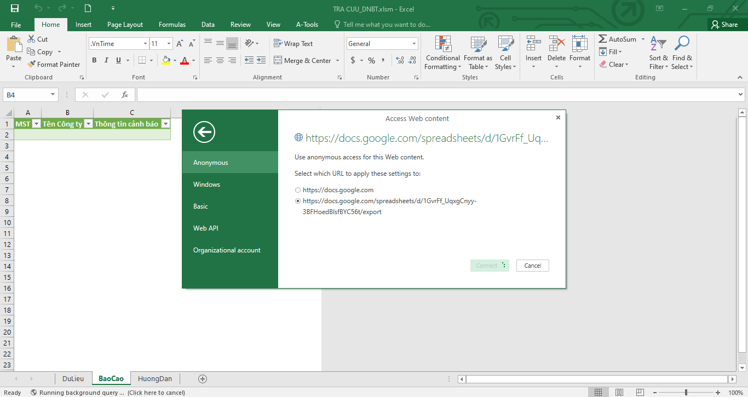
Task: Switch to the Page Layout ribbon tab
Action: [125, 25]
